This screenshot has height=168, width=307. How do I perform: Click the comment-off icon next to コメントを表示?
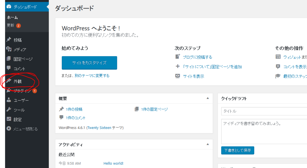coord(278,67)
